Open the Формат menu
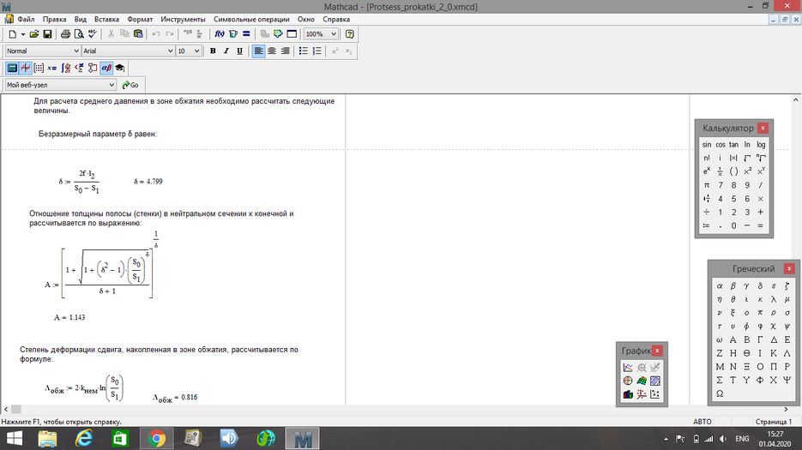 point(140,19)
